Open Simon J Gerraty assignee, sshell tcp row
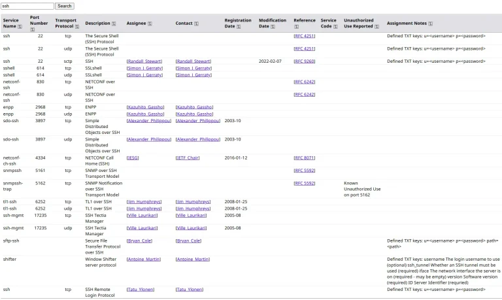The width and height of the screenshot is (502, 300). (x=144, y=68)
